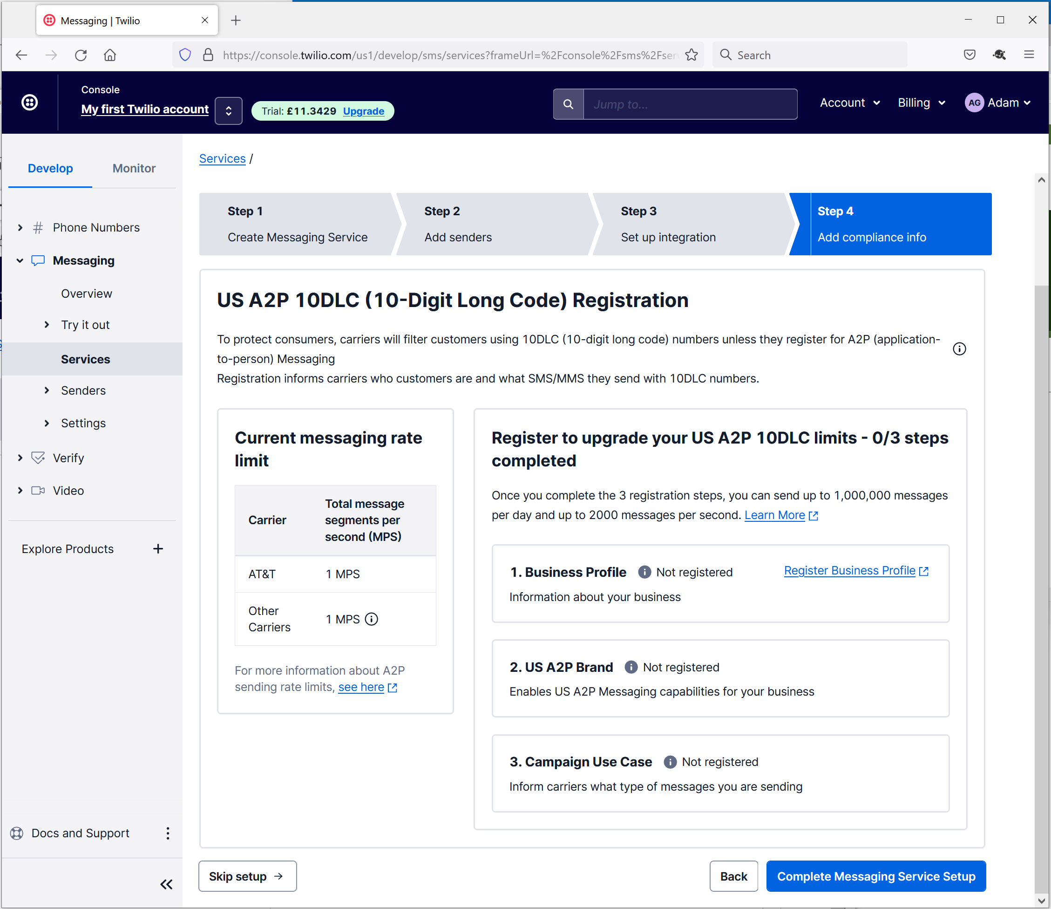
Task: Open the Adam user profile menu
Action: tap(997, 103)
